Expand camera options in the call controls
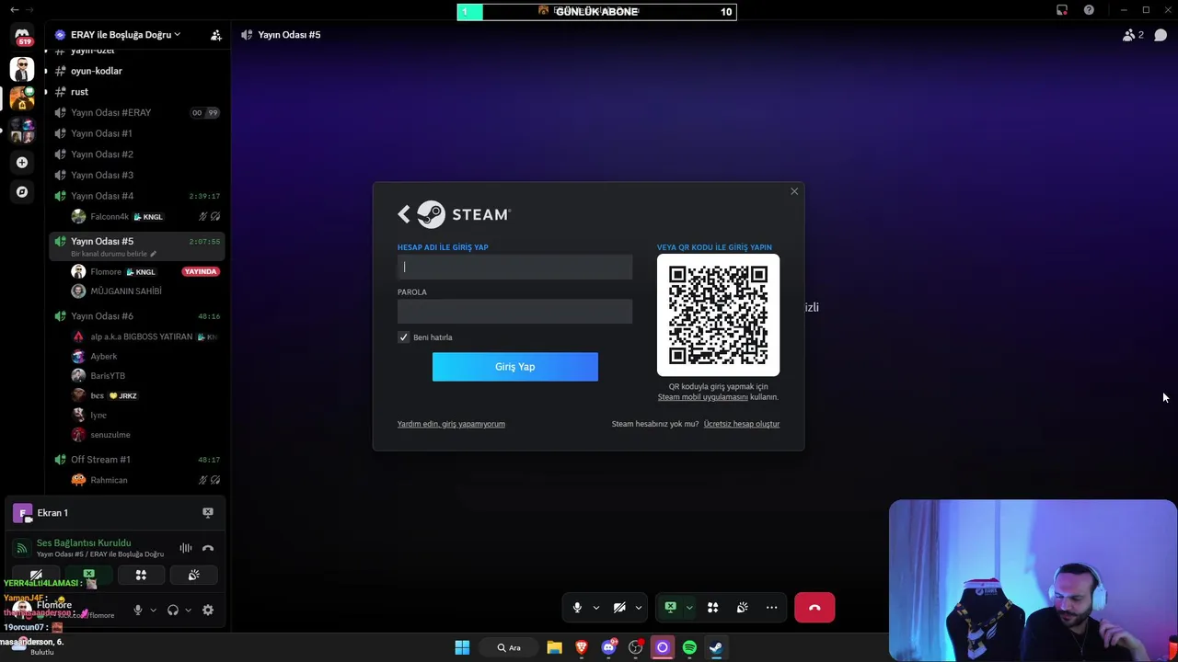Image resolution: width=1178 pixels, height=662 pixels. pyautogui.click(x=638, y=608)
